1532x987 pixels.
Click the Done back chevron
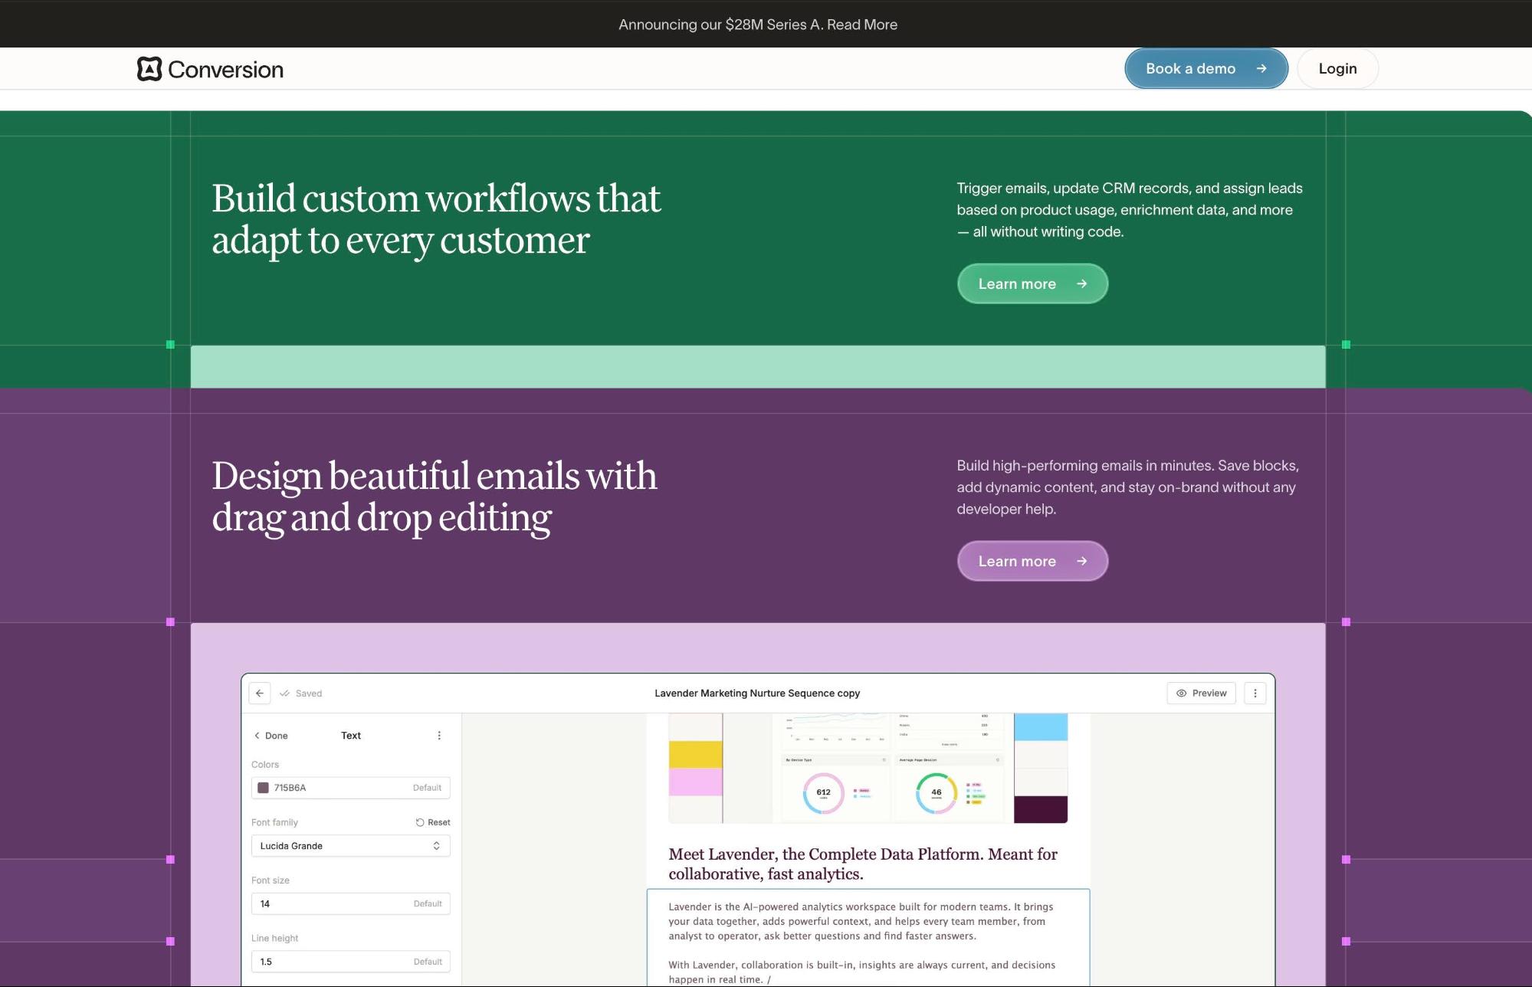pos(258,736)
